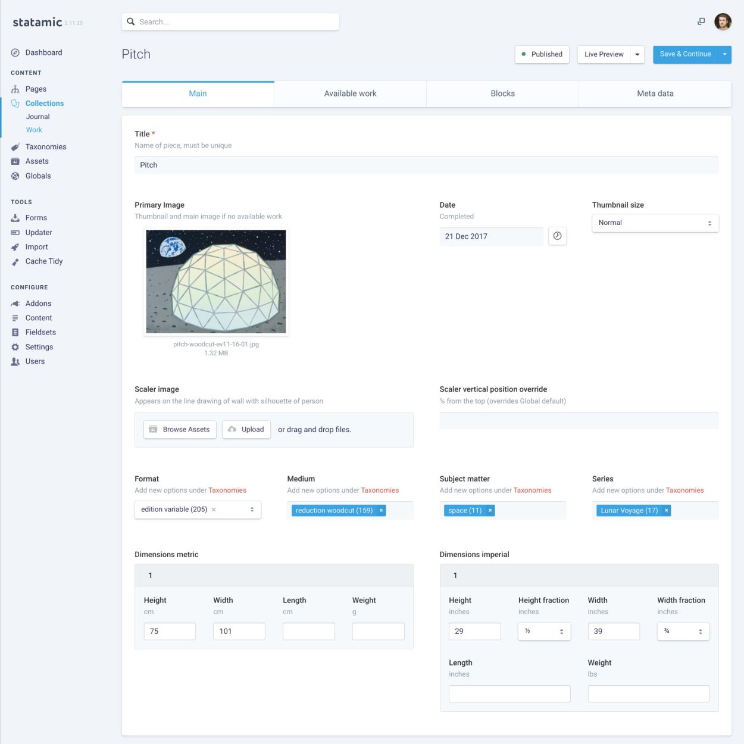This screenshot has width=744, height=744.
Task: Click the Taxonomies tag icon
Action: pos(15,147)
